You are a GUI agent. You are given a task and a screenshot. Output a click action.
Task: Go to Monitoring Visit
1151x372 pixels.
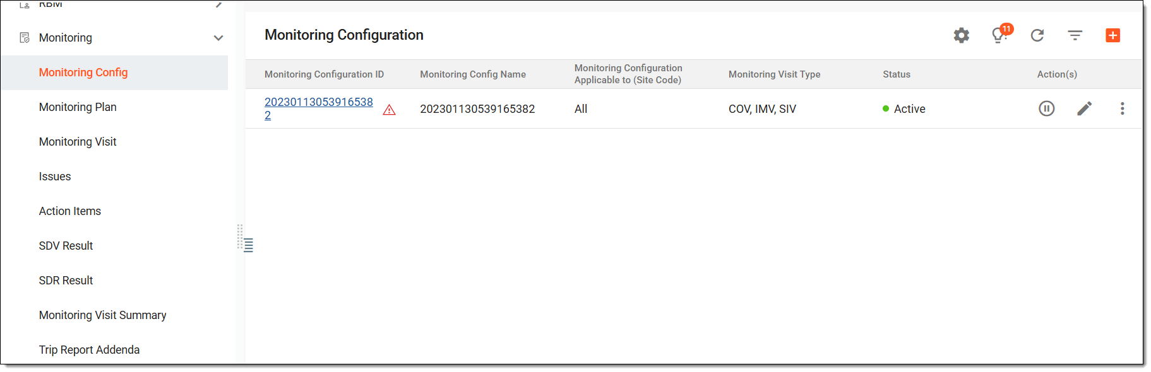(78, 142)
